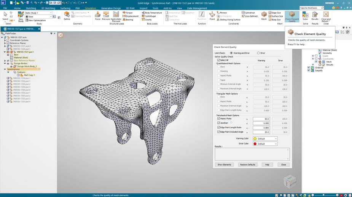Click the Mesh tool icon
Screen dimensions: 352x197
(264, 16)
